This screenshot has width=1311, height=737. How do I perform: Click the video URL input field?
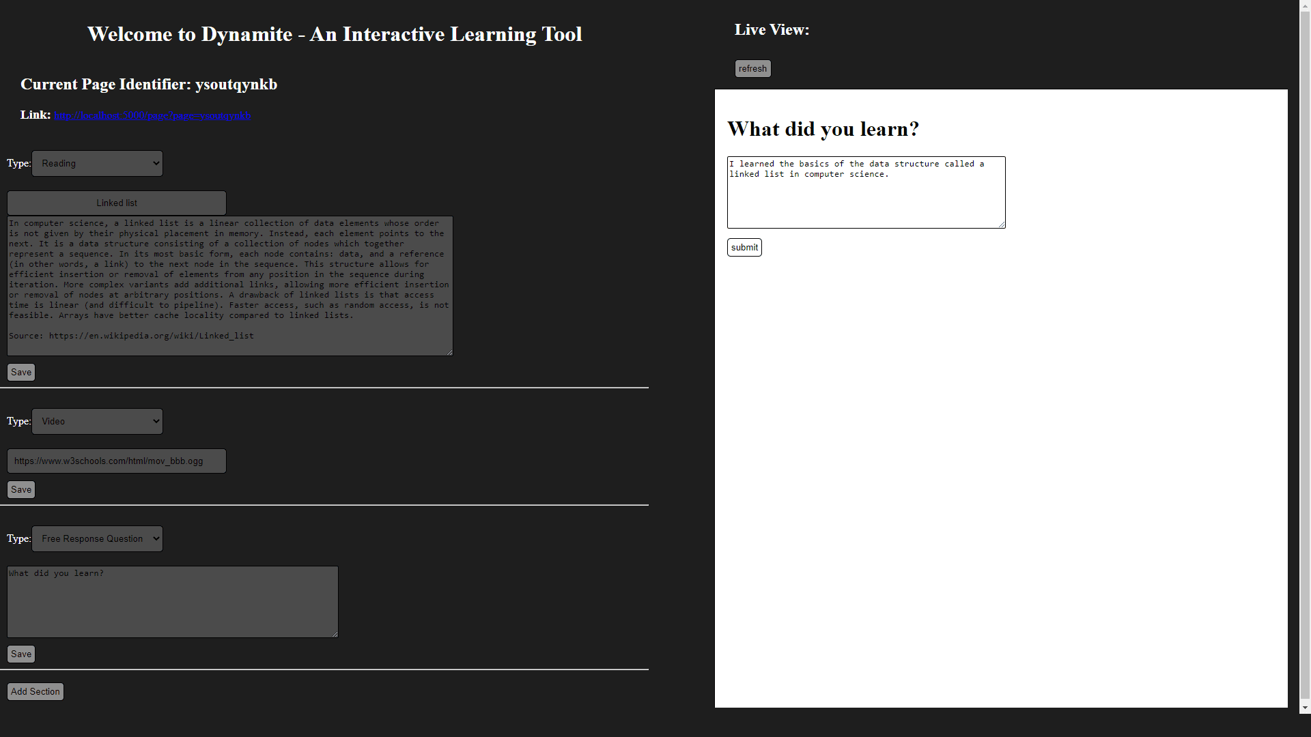click(x=117, y=461)
